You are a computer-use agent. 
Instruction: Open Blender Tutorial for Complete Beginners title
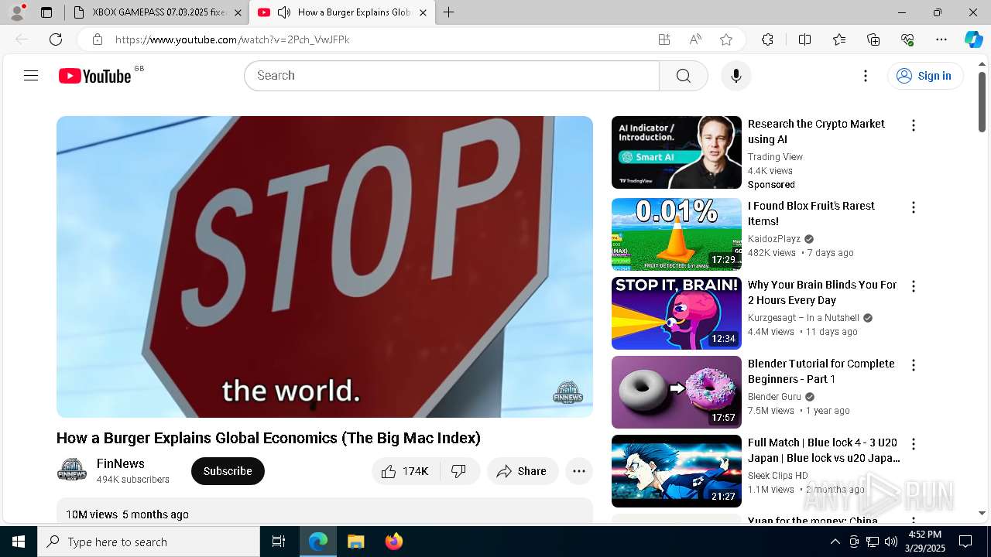coord(821,371)
